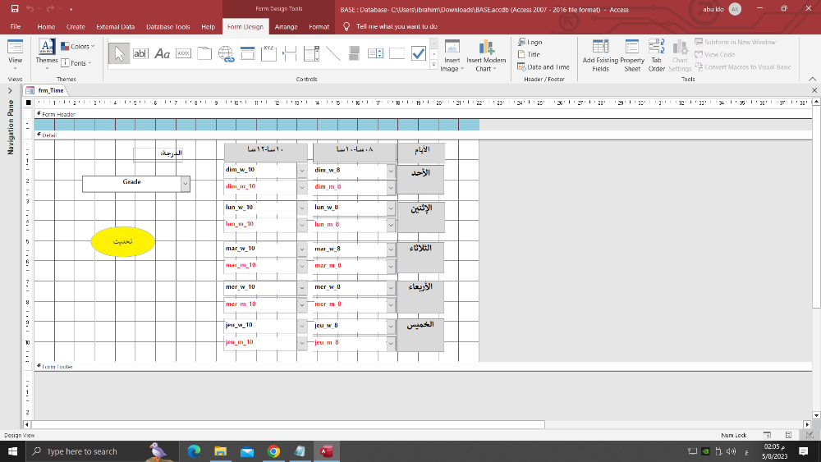The image size is (821, 462).
Task: Select the Hyperlink globe control
Action: click(226, 53)
